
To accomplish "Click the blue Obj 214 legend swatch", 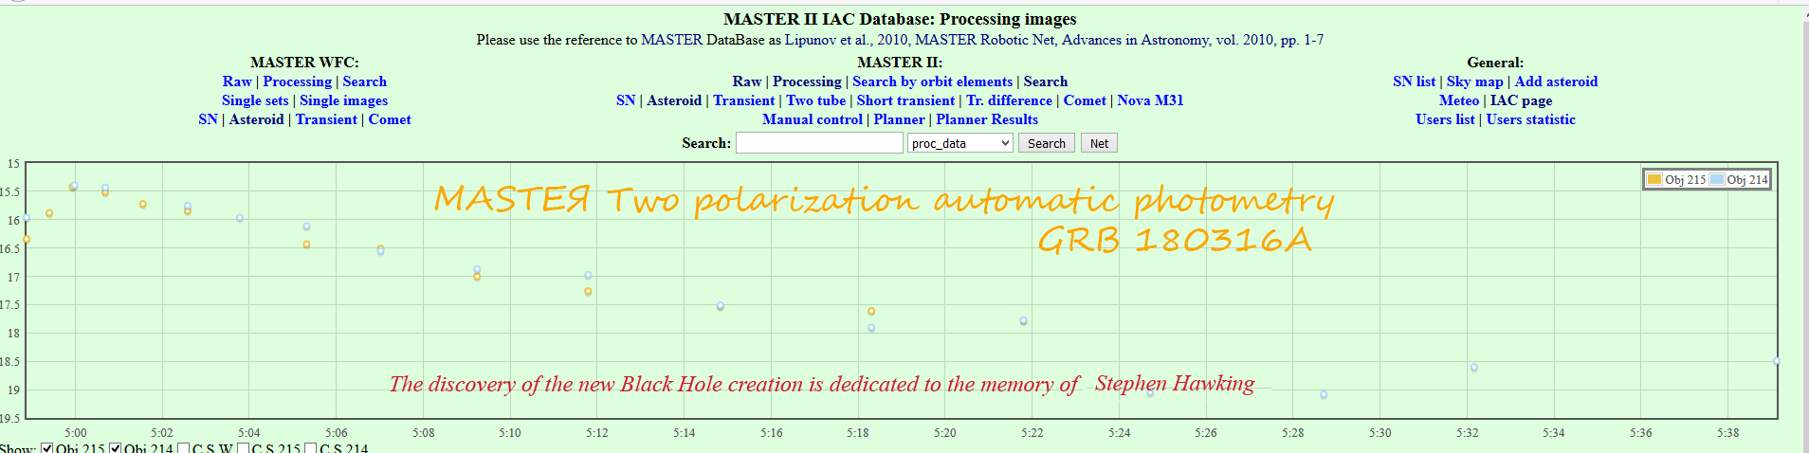I will pos(1717,179).
